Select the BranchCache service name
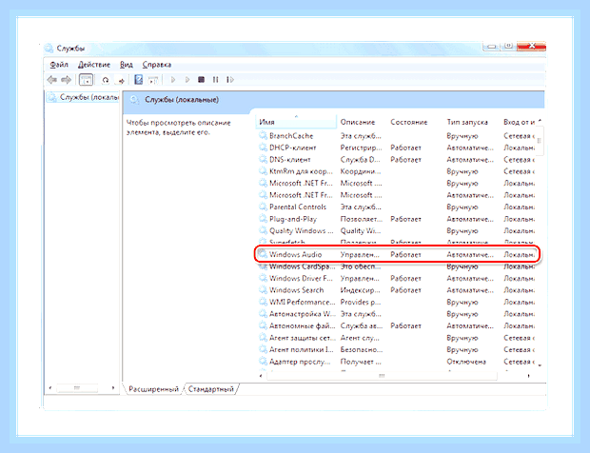The width and height of the screenshot is (590, 453). click(291, 136)
